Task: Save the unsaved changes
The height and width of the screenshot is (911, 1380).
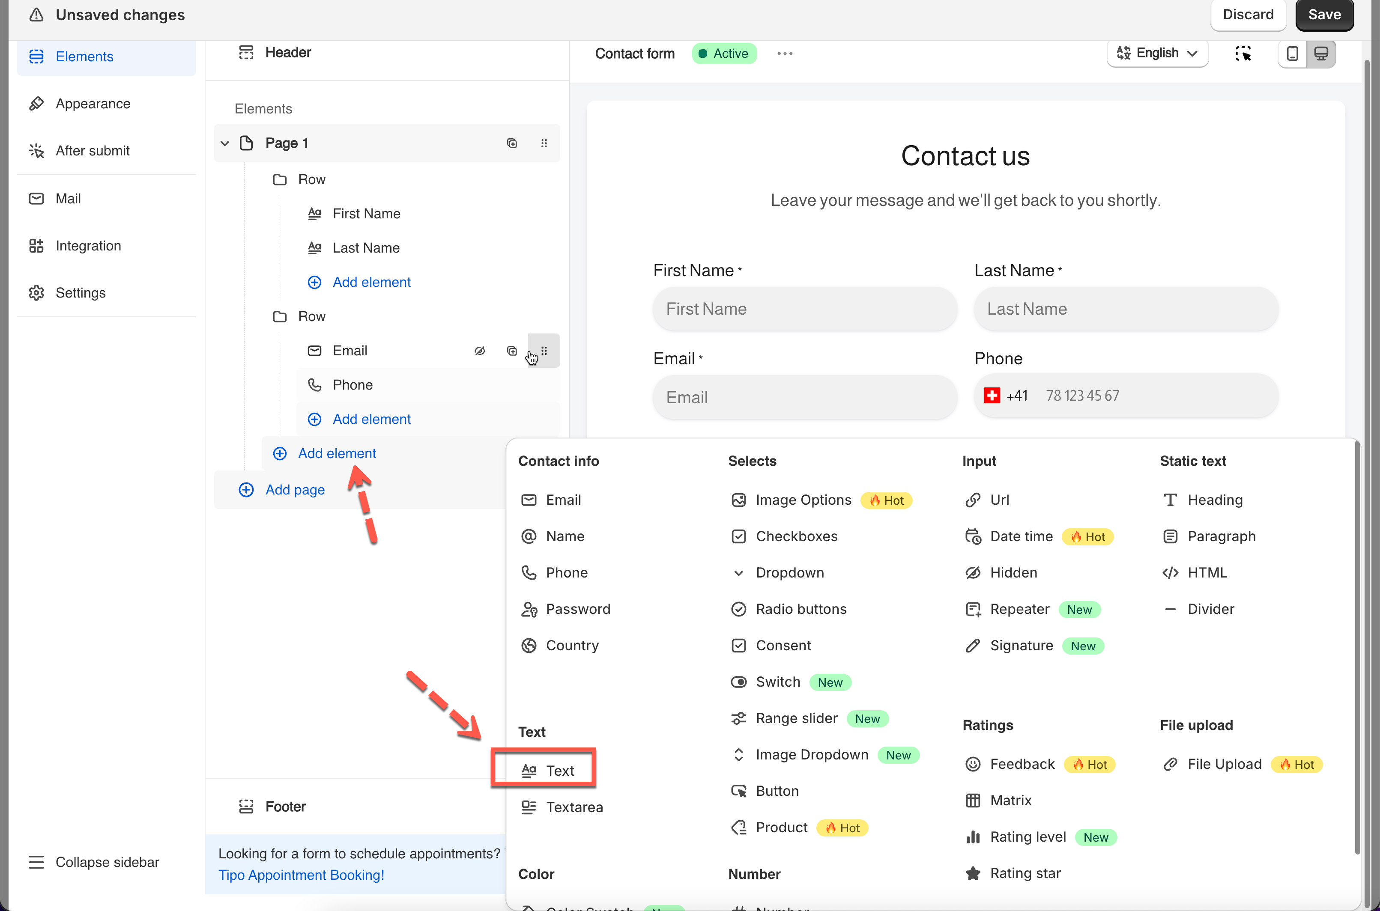Action: click(x=1323, y=15)
